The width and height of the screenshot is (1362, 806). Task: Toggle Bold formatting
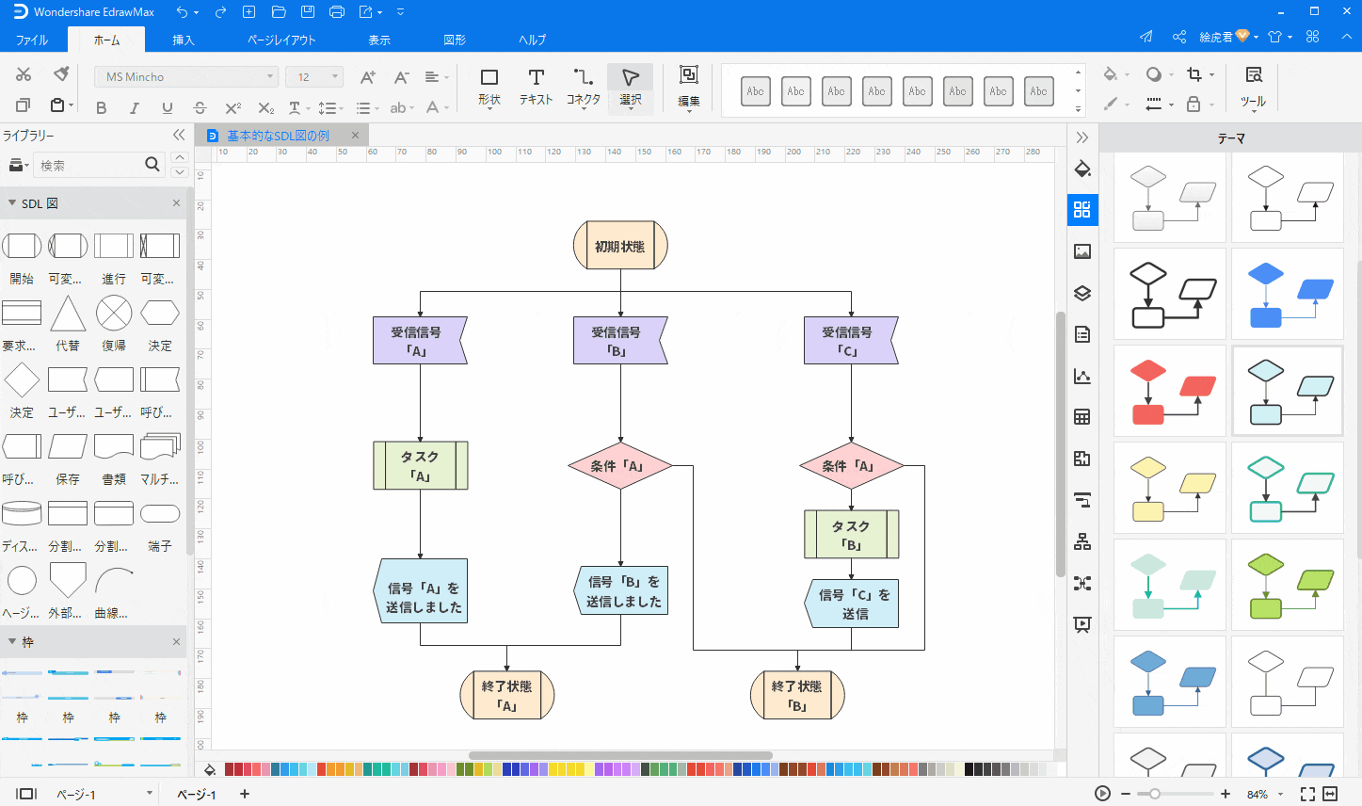pos(102,108)
